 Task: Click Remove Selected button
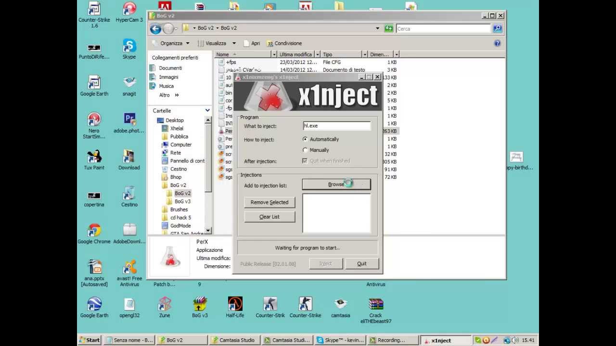(x=269, y=202)
